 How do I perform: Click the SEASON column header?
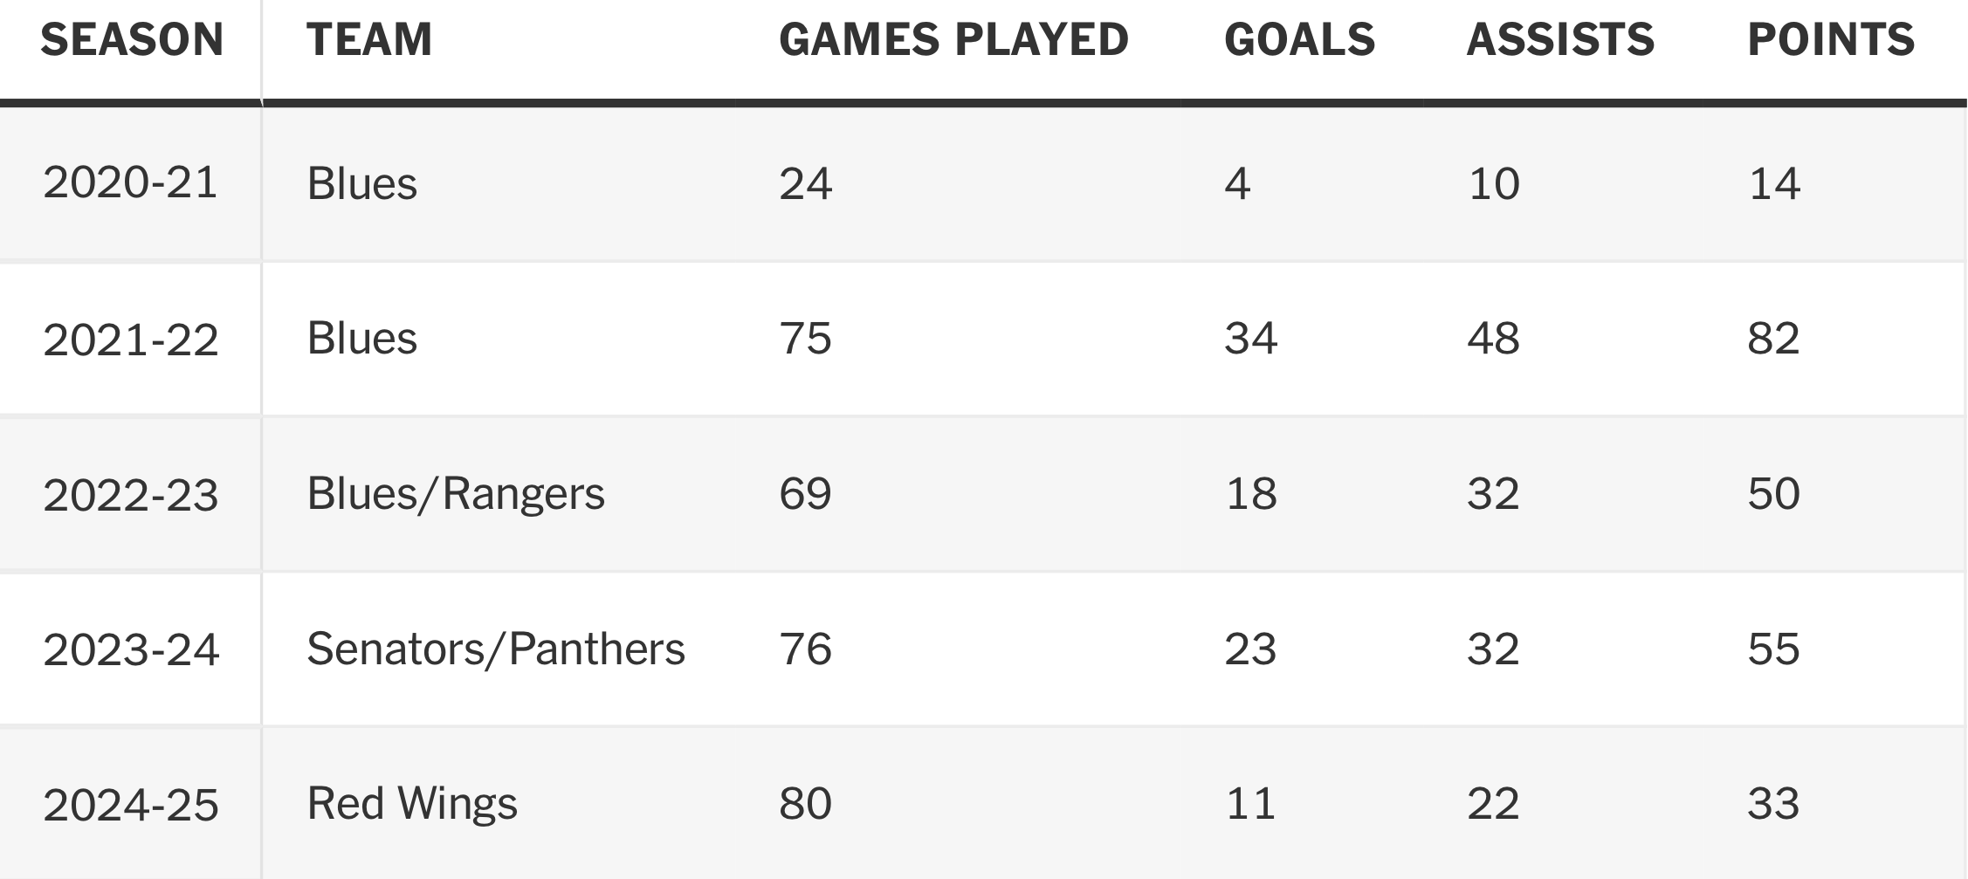tap(132, 40)
